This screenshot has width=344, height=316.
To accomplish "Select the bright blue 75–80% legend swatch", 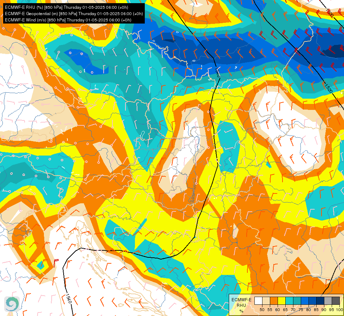I will pos(305,301).
